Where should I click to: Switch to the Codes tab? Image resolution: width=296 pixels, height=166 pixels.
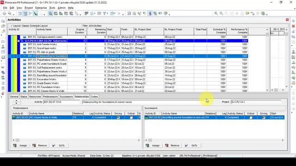coord(94,96)
